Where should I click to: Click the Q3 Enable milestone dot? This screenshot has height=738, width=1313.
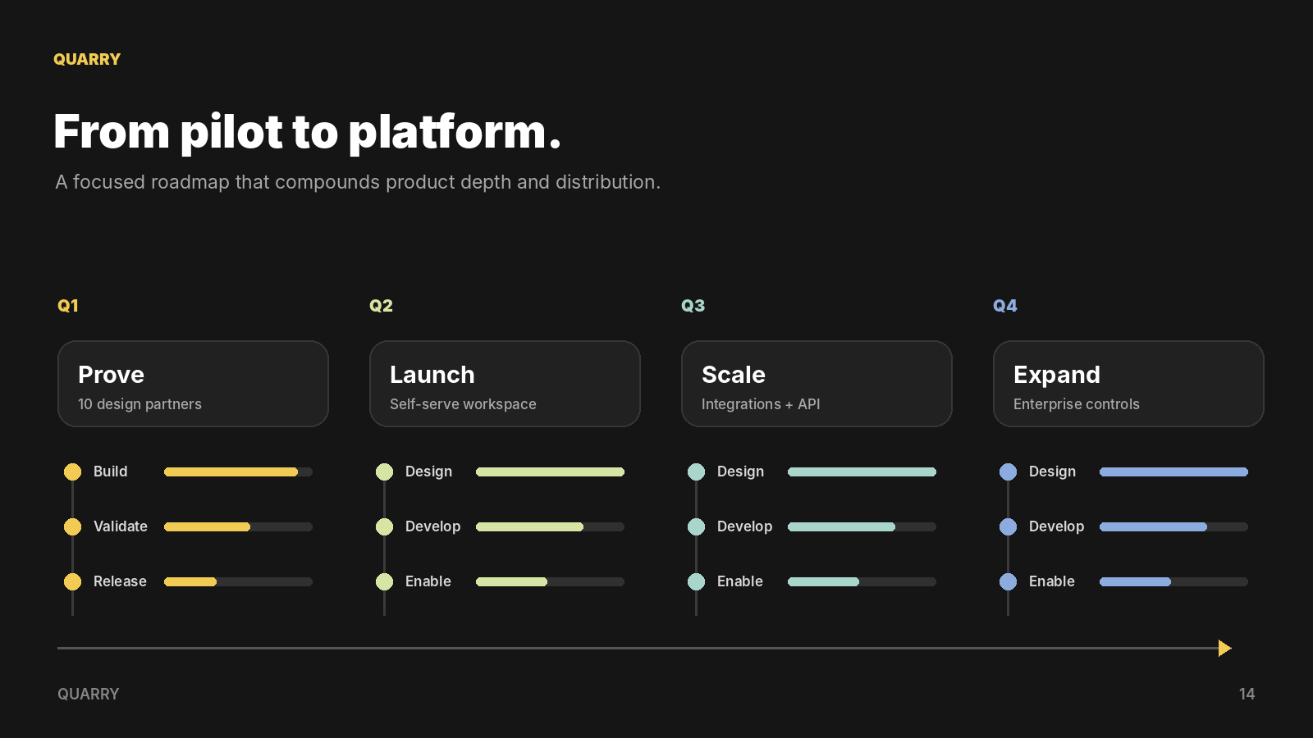[697, 581]
